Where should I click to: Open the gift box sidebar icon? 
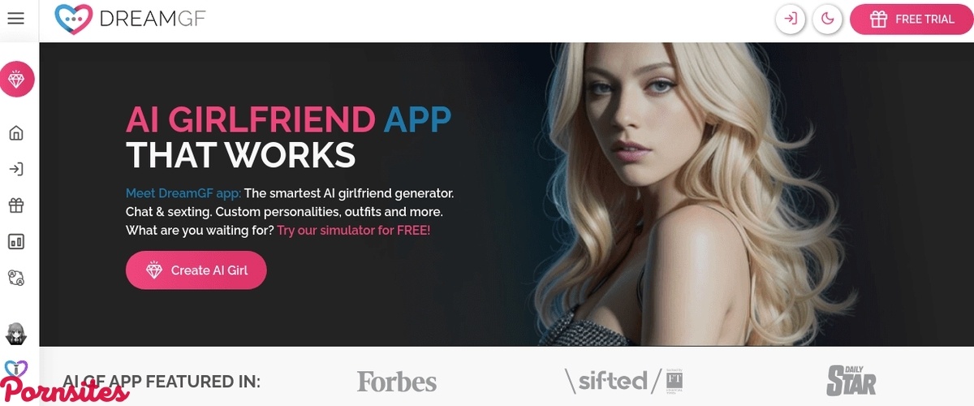coord(16,205)
